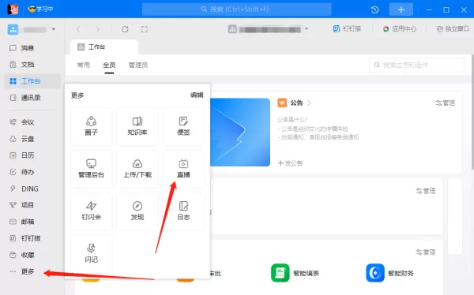Viewport: 474px width, 295px height.
Task: Click the vertical scrollbar on the right
Action: (472, 112)
